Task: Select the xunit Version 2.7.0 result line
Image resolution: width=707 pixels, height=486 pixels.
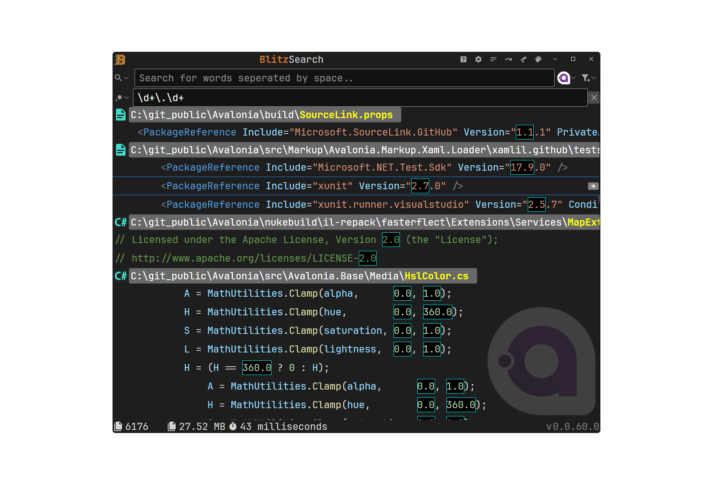Action: click(356, 186)
